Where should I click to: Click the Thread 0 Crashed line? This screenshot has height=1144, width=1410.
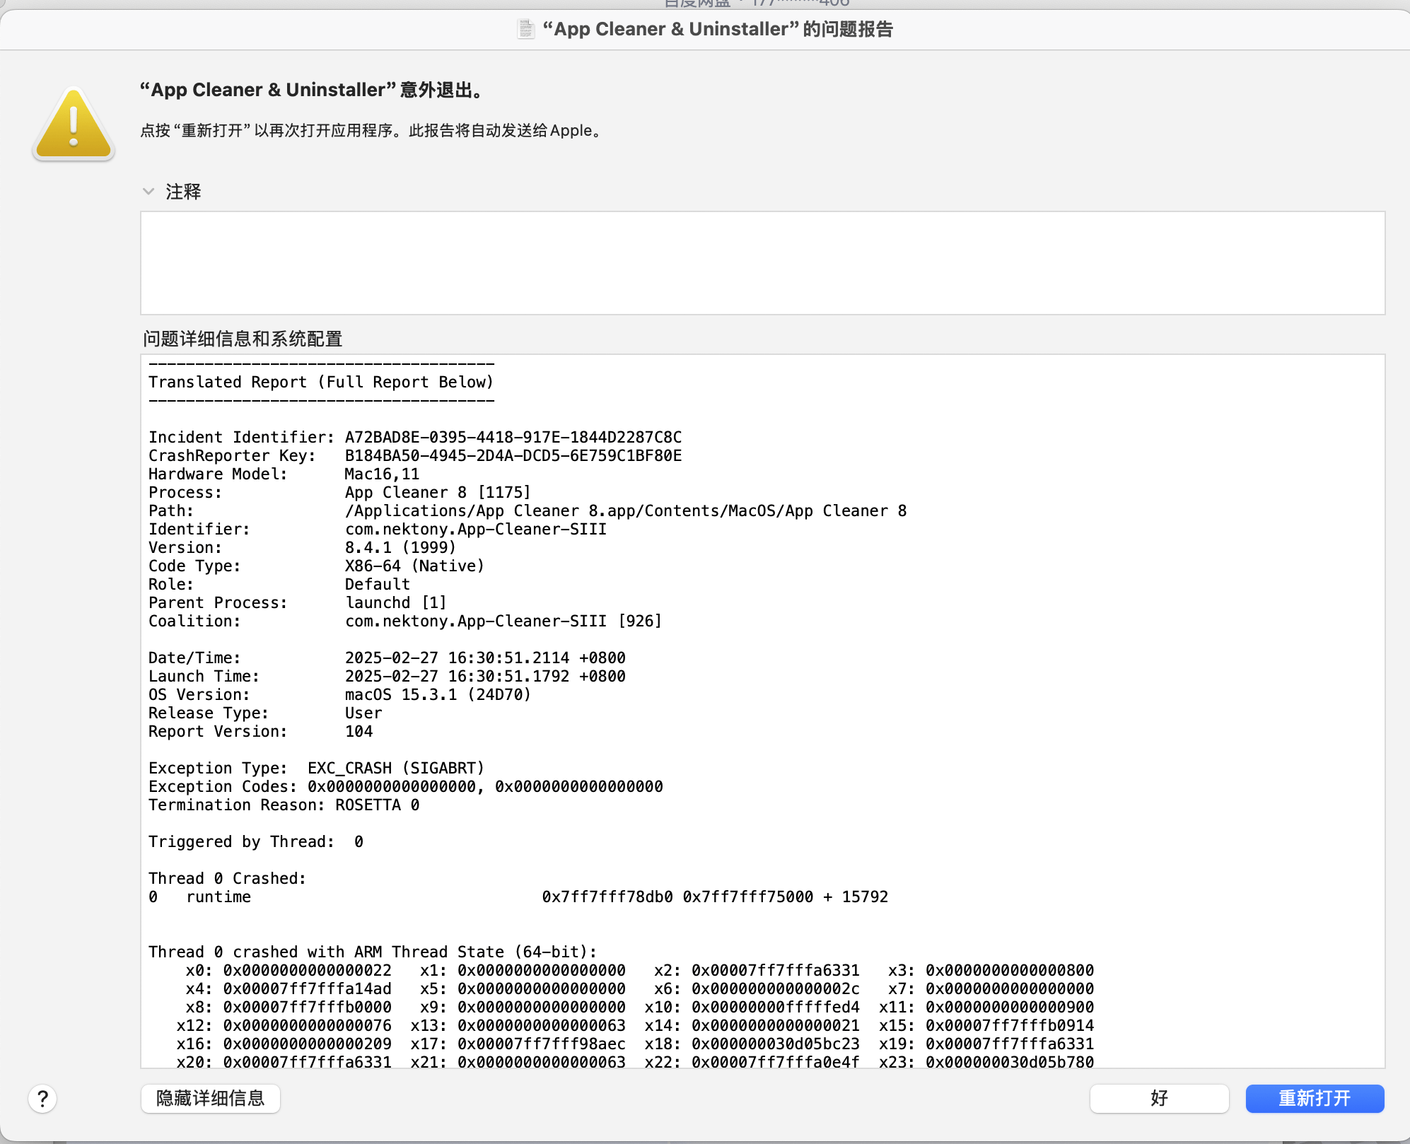[x=227, y=878]
